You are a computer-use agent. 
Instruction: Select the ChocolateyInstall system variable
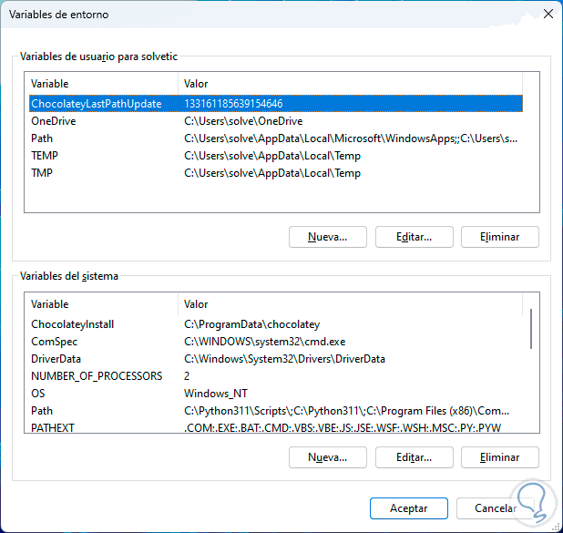(x=73, y=324)
